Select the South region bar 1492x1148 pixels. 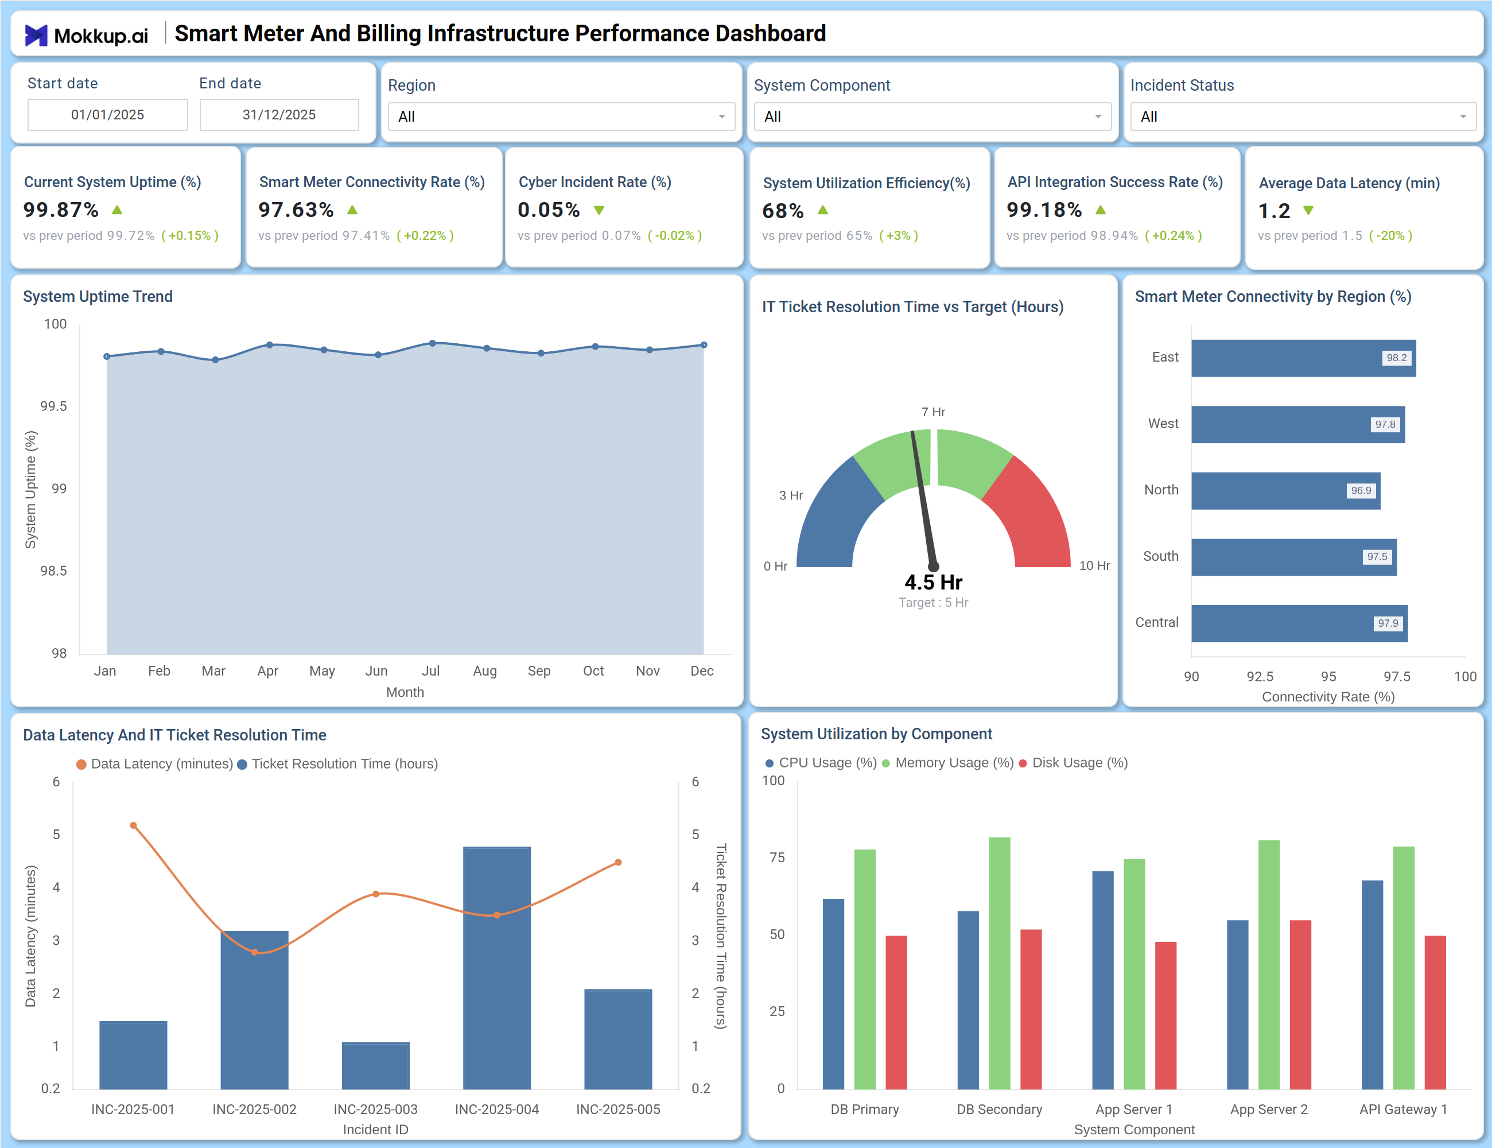(x=1294, y=557)
